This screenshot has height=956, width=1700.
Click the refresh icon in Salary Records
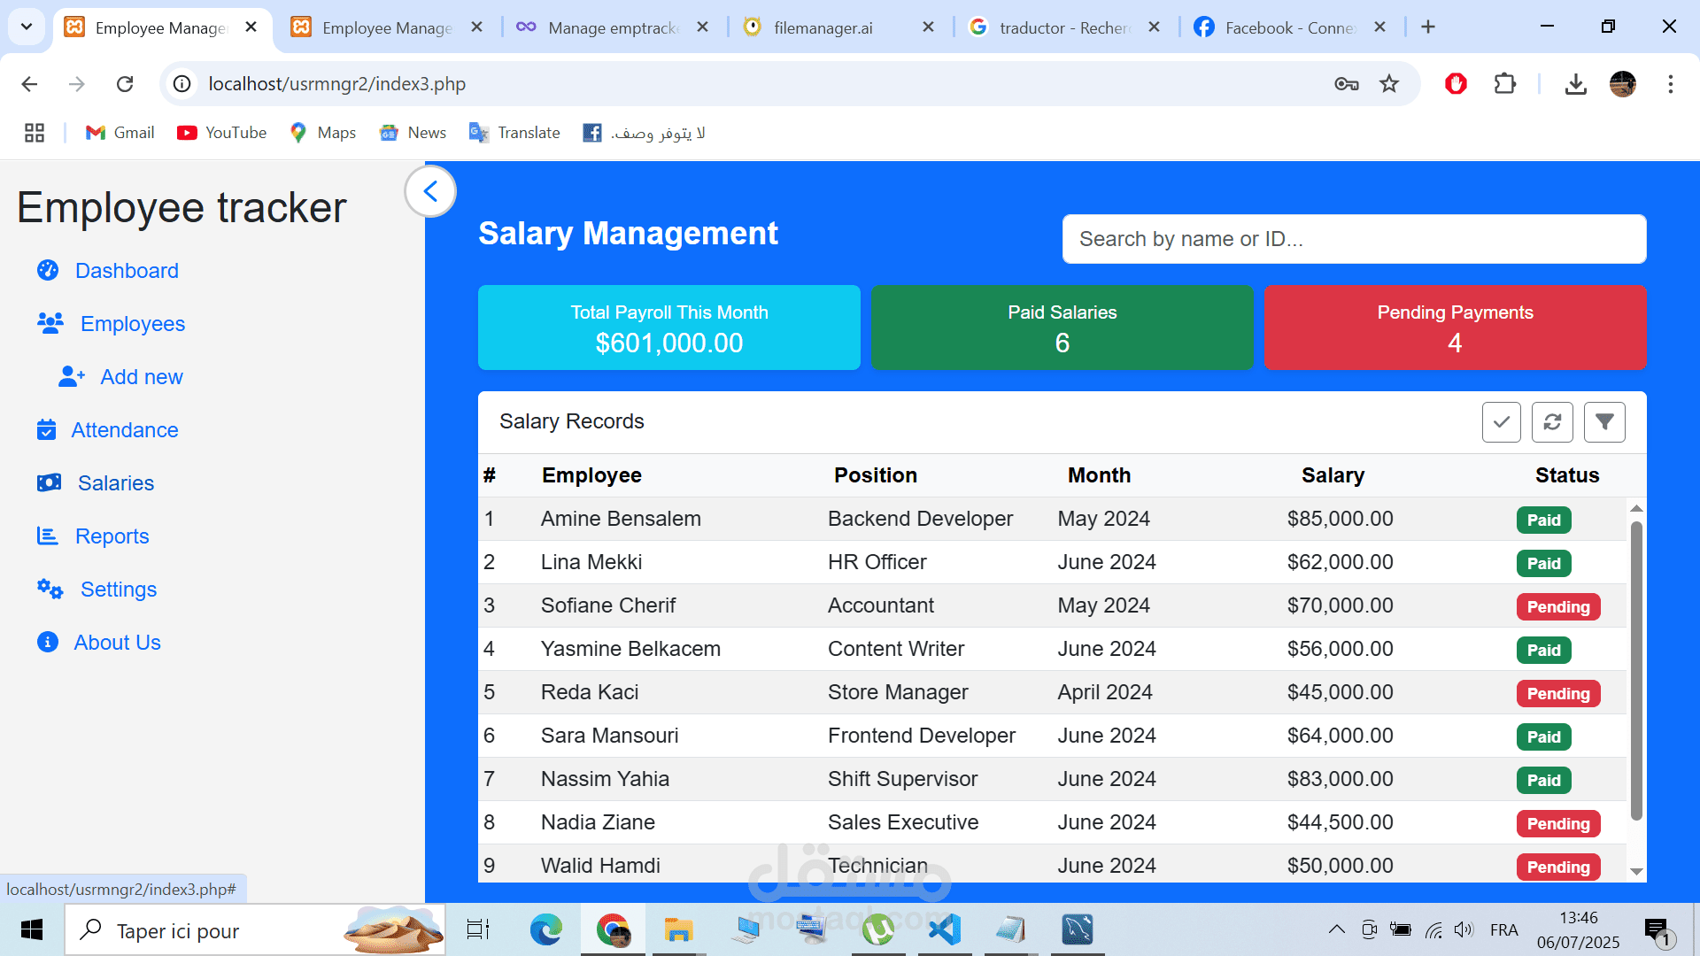(x=1552, y=422)
